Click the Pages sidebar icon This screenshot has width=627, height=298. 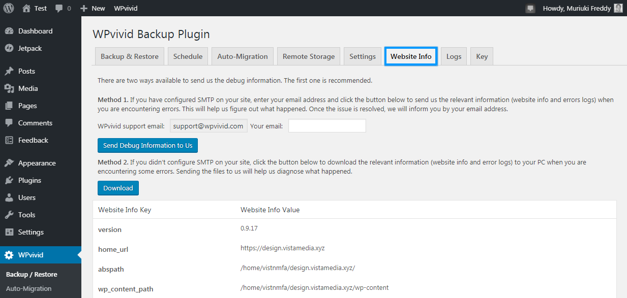point(9,106)
